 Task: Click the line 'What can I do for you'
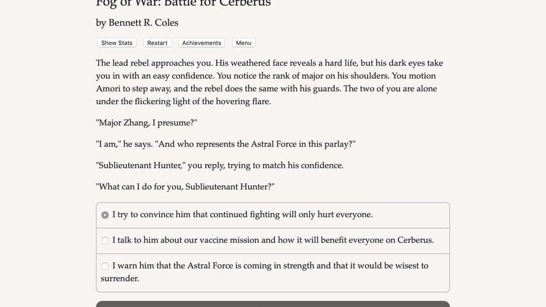click(185, 186)
